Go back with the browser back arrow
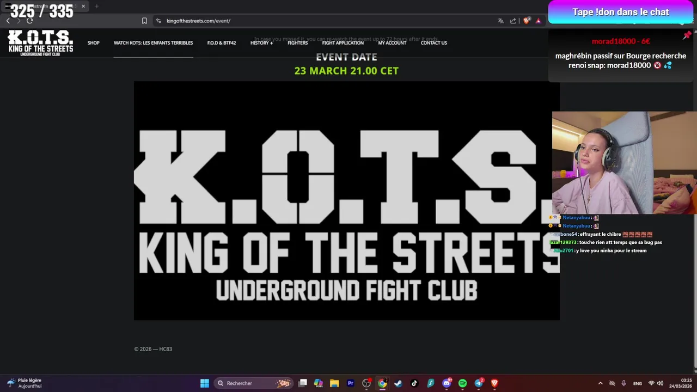This screenshot has width=697, height=392. click(x=8, y=21)
